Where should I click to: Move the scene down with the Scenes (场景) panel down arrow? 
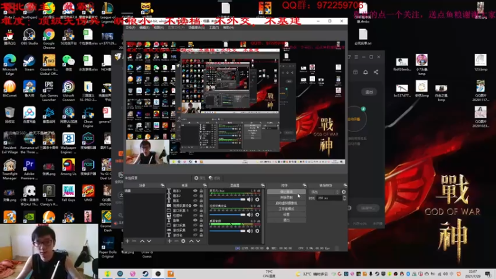(x=149, y=241)
